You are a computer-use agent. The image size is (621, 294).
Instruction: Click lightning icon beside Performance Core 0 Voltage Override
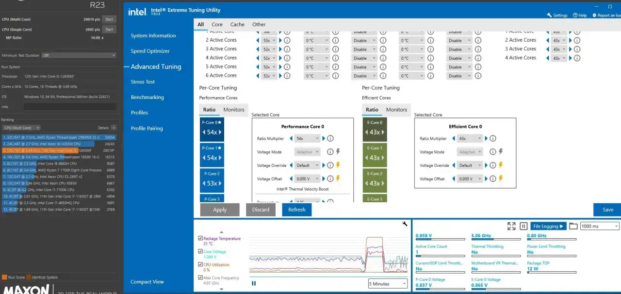tap(338, 165)
